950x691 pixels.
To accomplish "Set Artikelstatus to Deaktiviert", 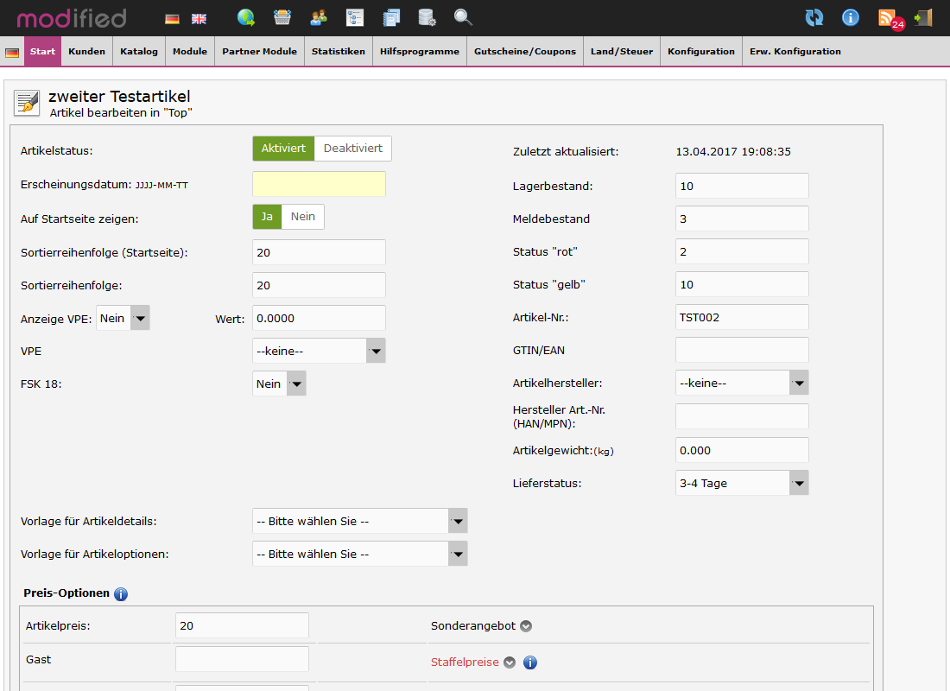I will tap(352, 149).
